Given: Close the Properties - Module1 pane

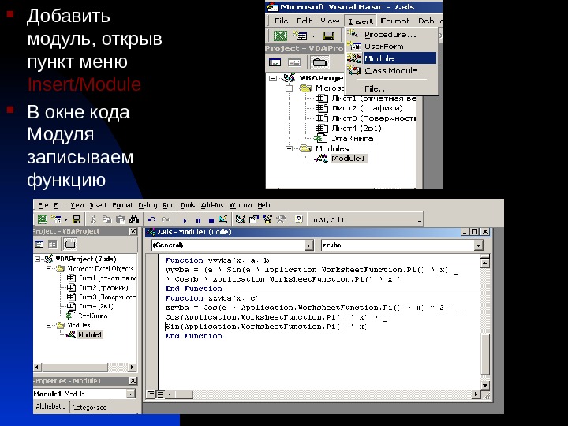Looking at the screenshot, I should pos(133,381).
